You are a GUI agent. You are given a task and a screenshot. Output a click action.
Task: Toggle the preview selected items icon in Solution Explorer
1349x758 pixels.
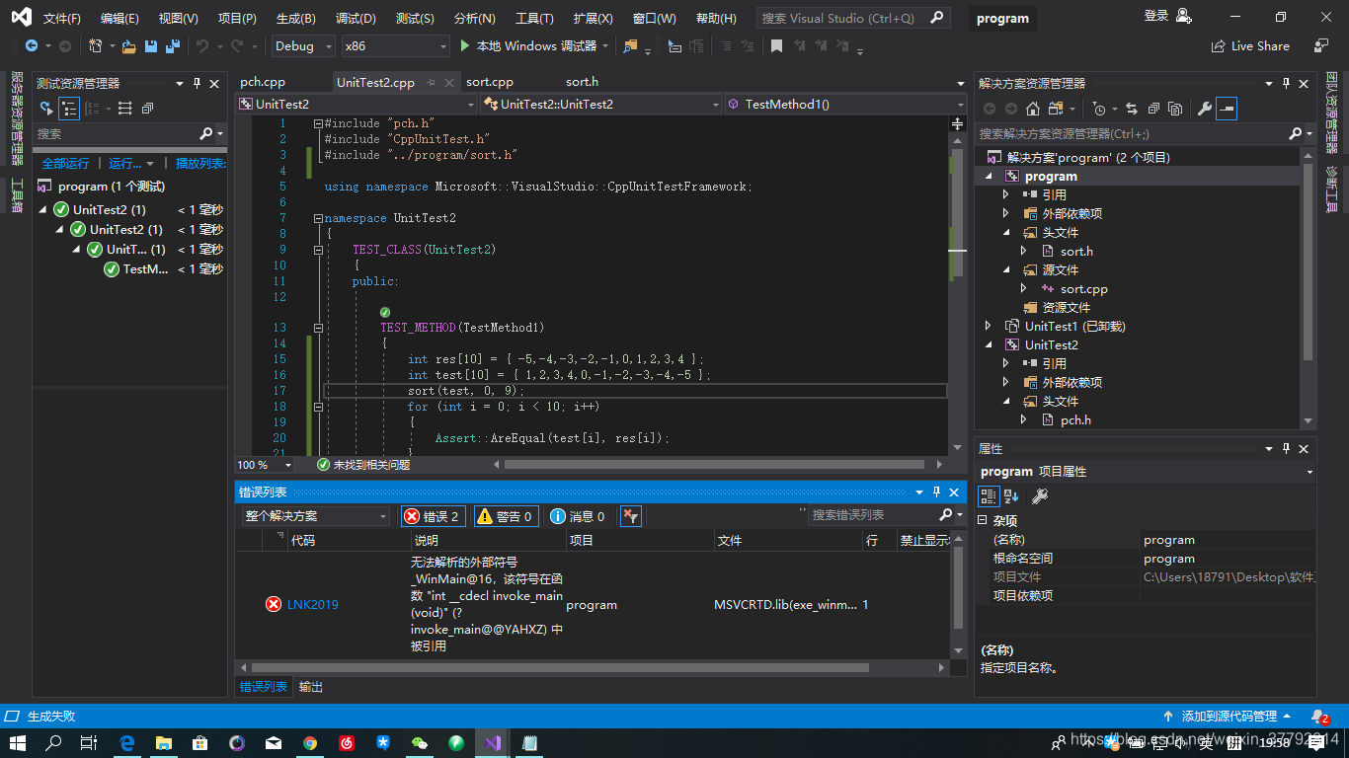tap(1227, 109)
